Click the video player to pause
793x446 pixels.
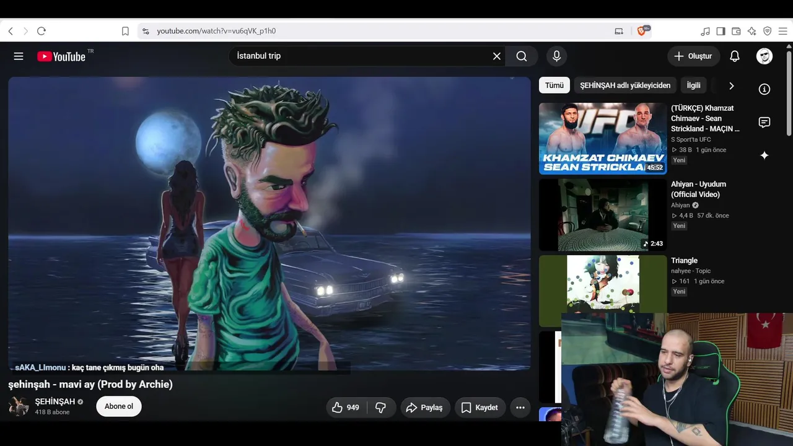pyautogui.click(x=269, y=224)
